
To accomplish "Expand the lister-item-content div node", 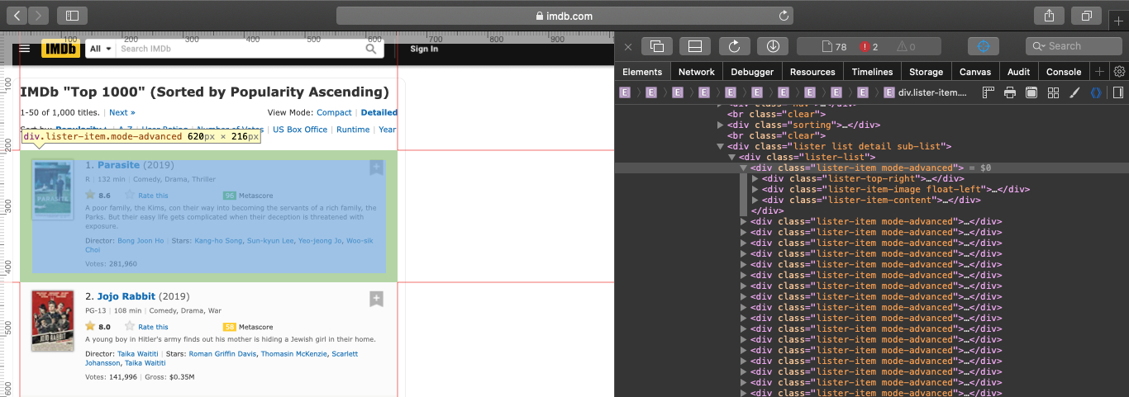I will (755, 200).
